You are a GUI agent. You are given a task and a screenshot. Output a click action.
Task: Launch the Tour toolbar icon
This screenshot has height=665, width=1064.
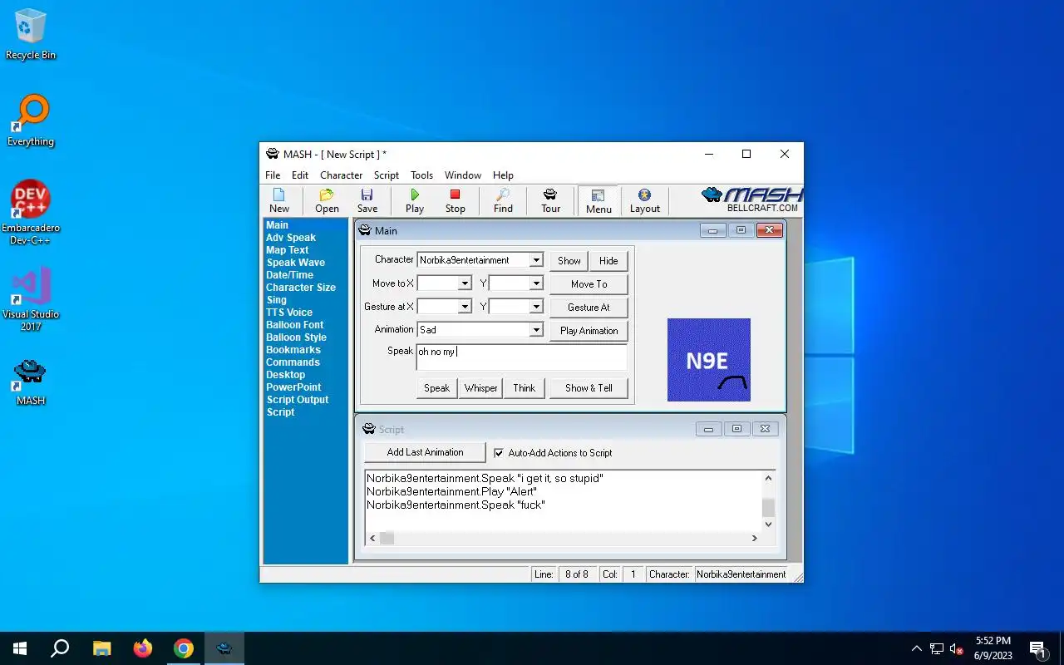coord(550,200)
